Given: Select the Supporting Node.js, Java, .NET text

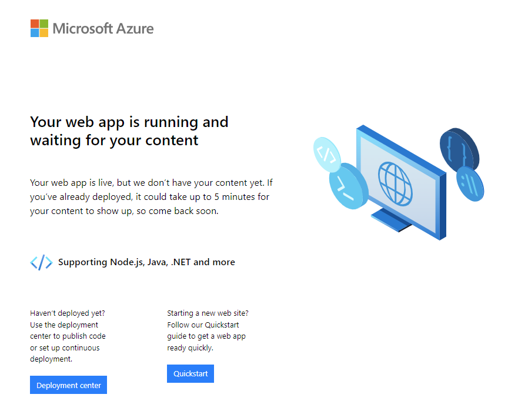Looking at the screenshot, I should pos(146,262).
